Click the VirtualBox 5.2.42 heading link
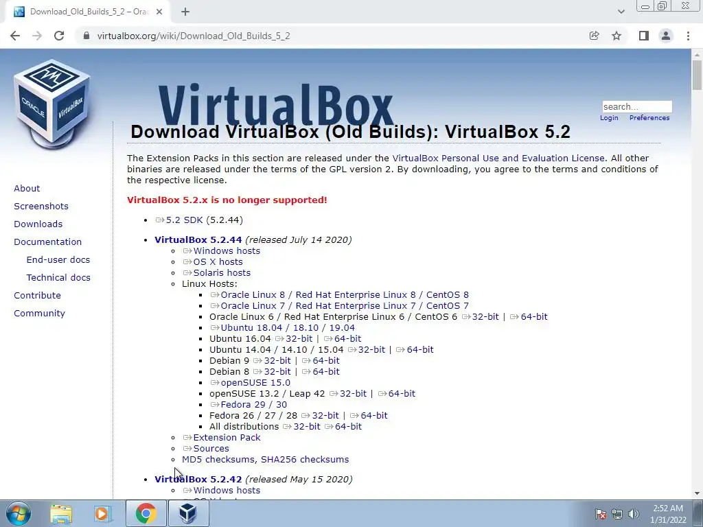The height and width of the screenshot is (527, 703). point(198,480)
